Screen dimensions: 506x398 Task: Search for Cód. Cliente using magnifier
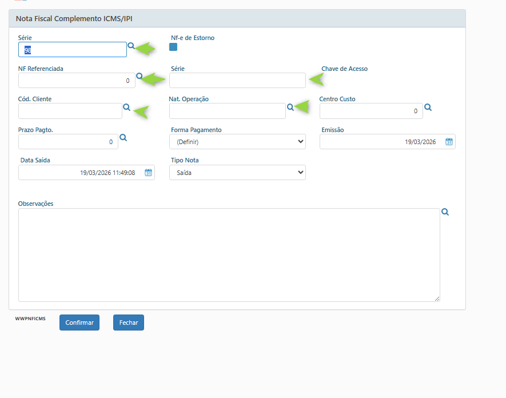[x=126, y=107]
